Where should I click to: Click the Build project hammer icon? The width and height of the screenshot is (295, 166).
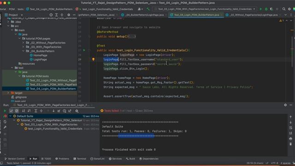tap(148, 9)
